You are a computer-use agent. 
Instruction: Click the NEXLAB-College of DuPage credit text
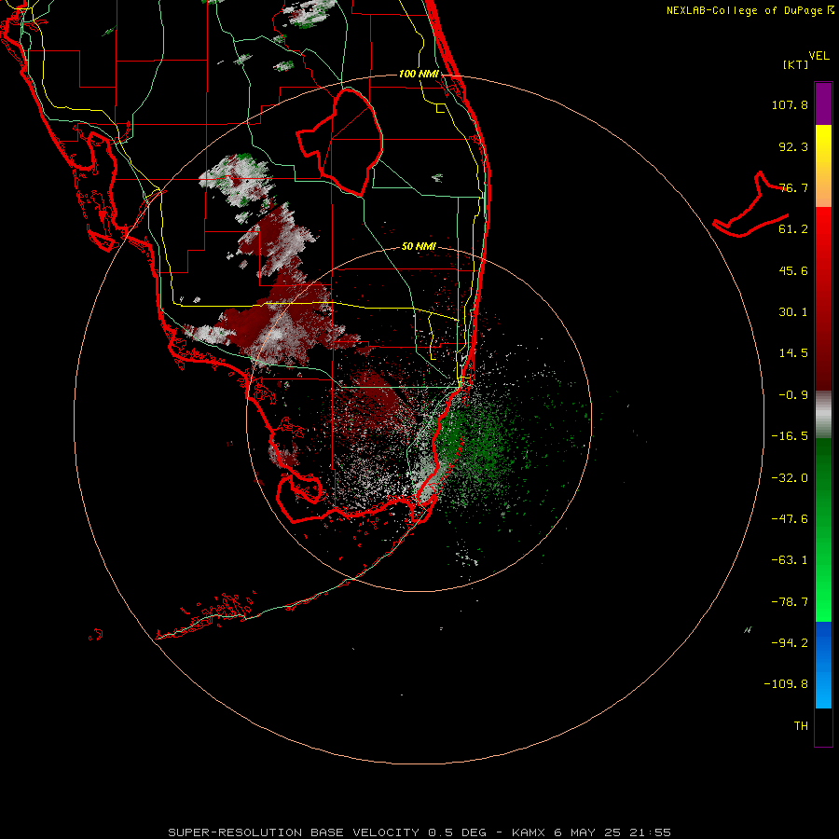coord(750,10)
